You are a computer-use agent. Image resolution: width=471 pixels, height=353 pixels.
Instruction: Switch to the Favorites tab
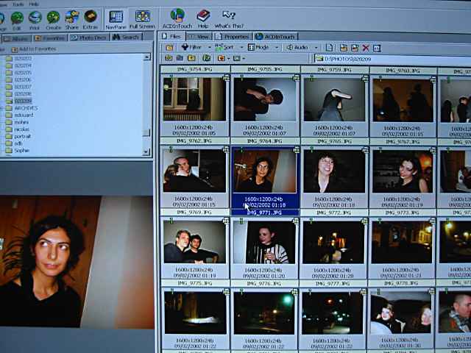click(x=50, y=38)
